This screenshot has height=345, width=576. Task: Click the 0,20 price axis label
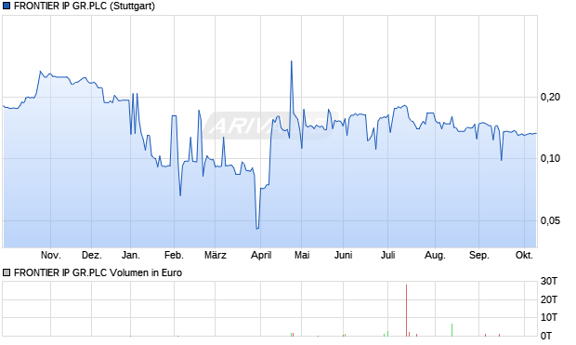550,97
